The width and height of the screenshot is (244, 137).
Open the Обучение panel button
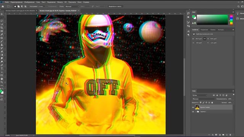pos(240,13)
